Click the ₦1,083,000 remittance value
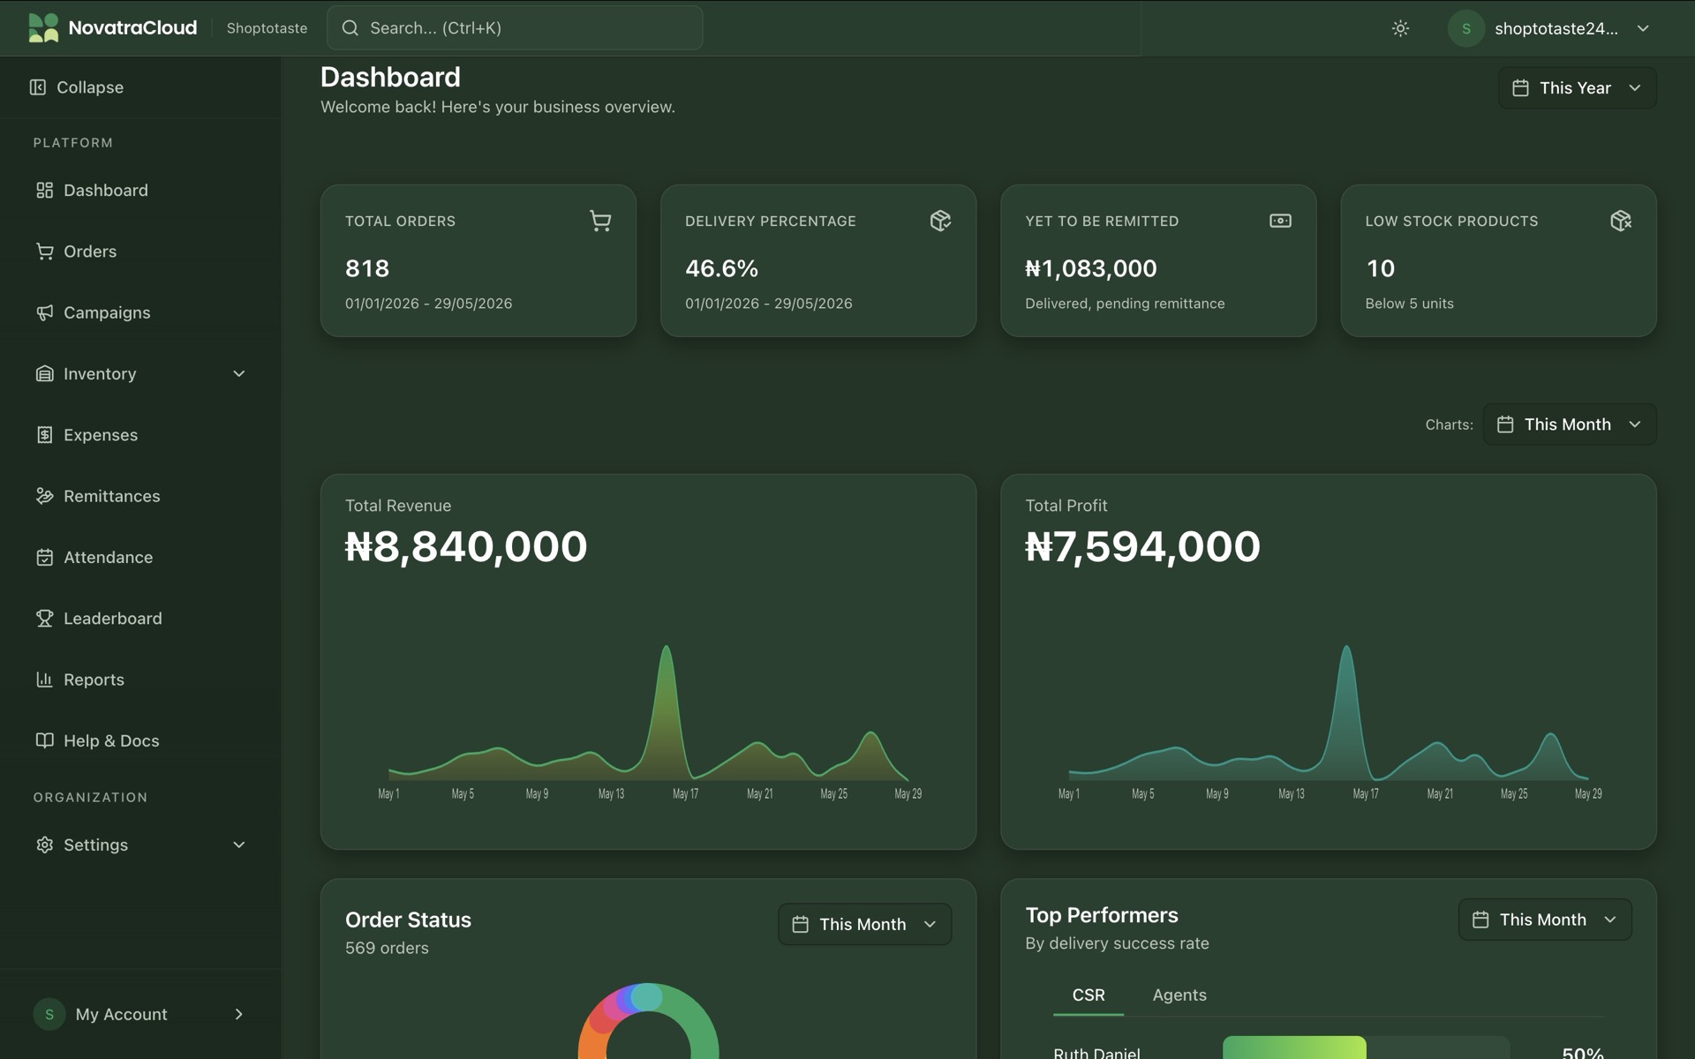 pyautogui.click(x=1091, y=268)
